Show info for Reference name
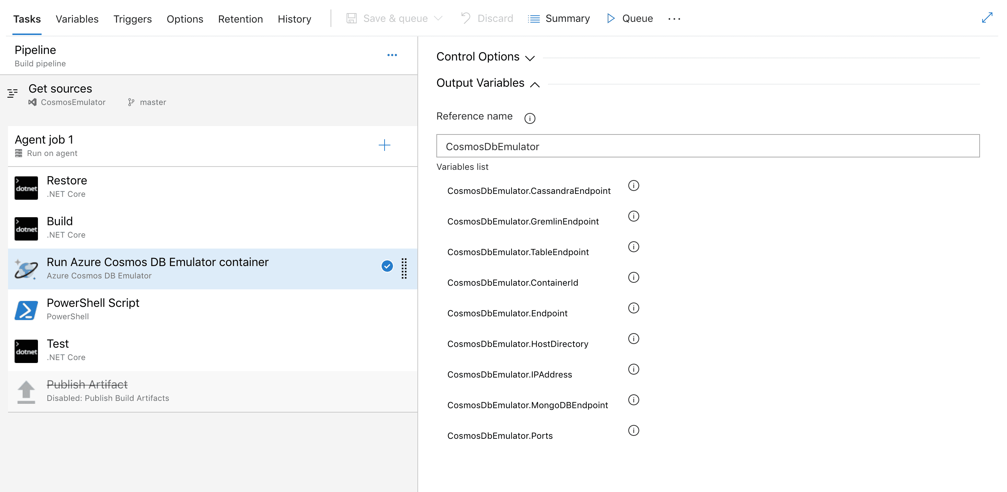This screenshot has height=492, width=1007. click(530, 118)
